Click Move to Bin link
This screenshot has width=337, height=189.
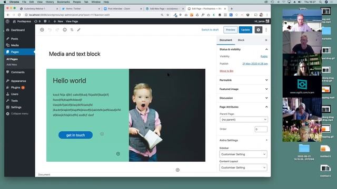click(x=226, y=71)
